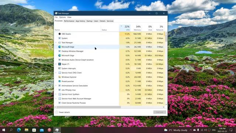The image size is (236, 133).
Task: Click the Service Host: DNS Client icon
Action: click(x=60, y=73)
